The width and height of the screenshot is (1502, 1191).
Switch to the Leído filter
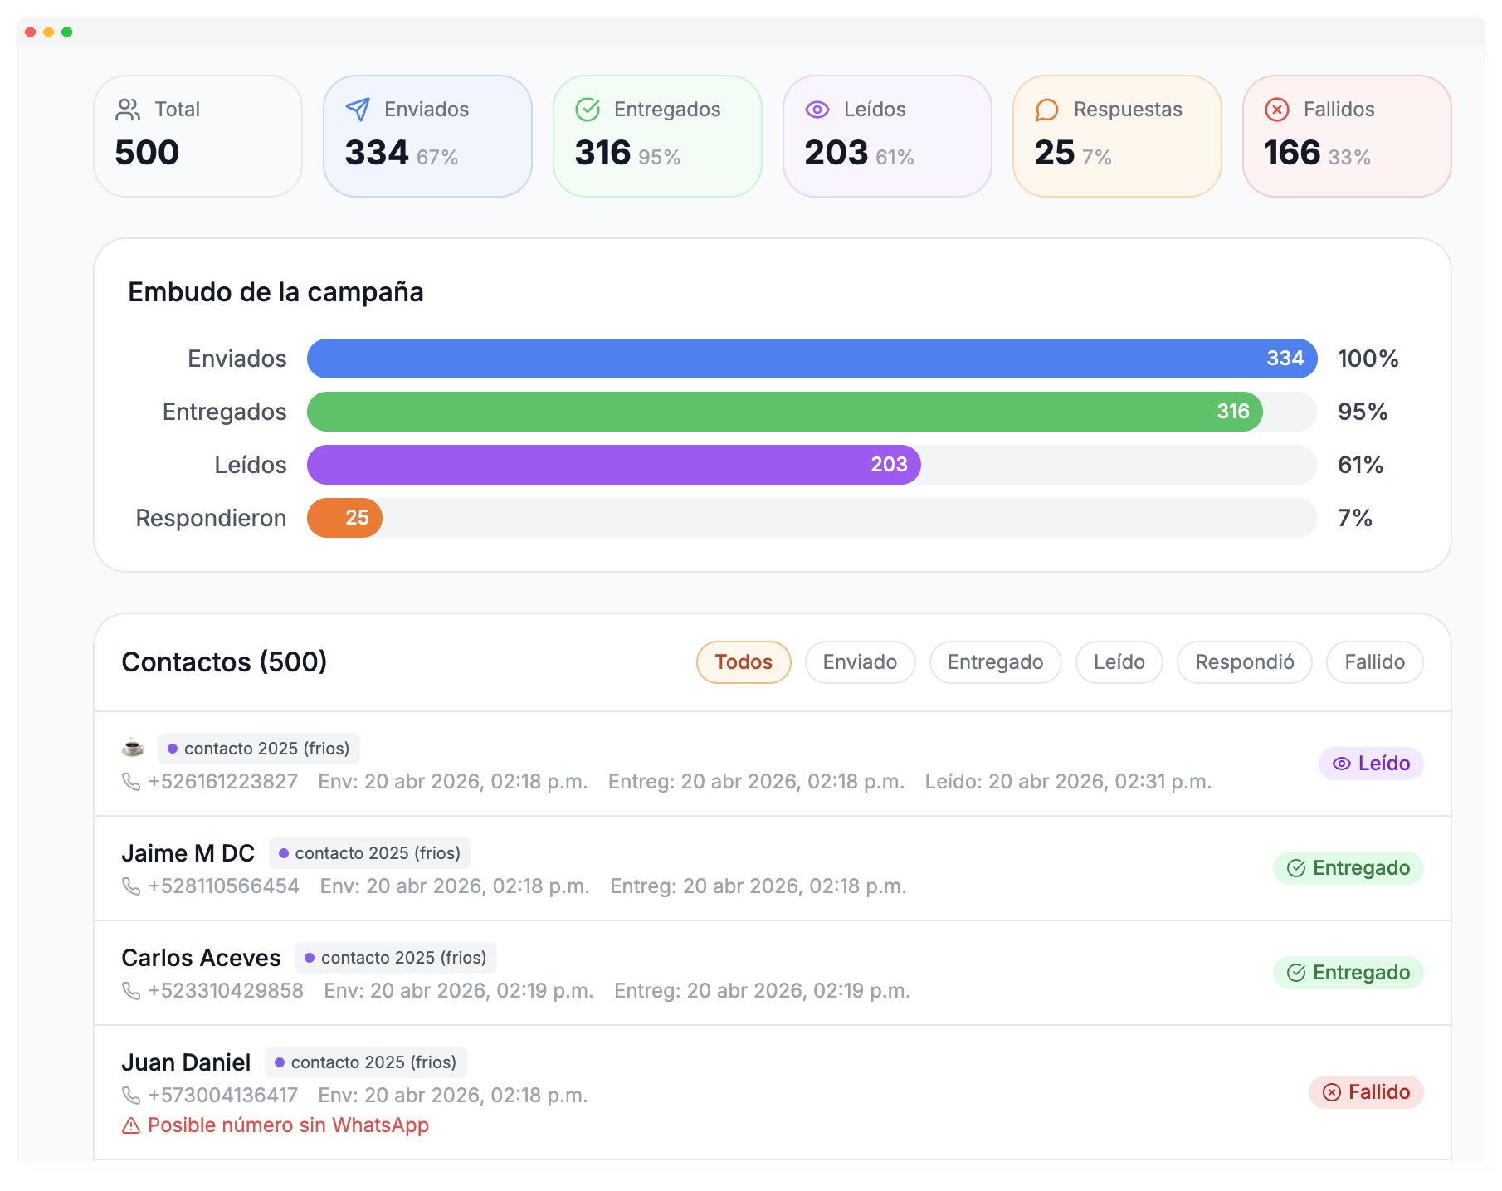[1119, 662]
